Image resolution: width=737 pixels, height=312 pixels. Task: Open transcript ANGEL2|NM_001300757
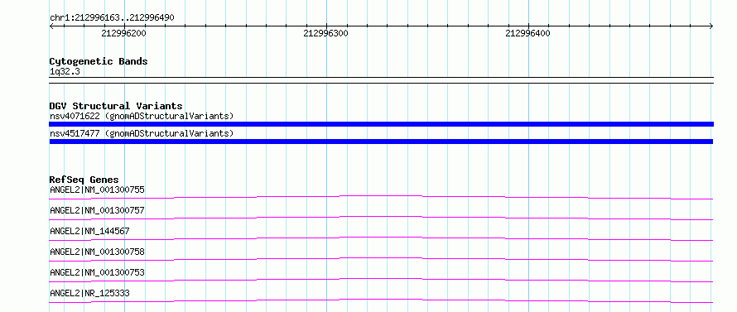pos(97,210)
